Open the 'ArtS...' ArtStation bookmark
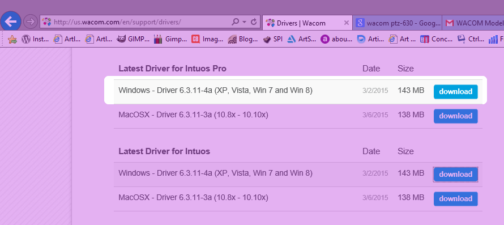504x225 pixels. [x=302, y=39]
